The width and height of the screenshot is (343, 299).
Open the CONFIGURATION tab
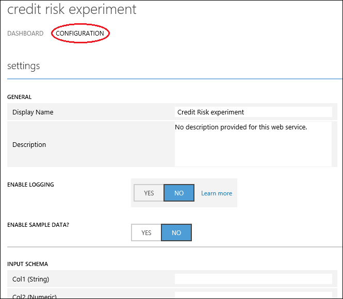tap(80, 33)
